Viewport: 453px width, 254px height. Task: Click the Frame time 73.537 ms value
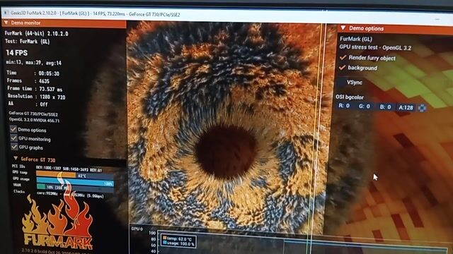50,89
